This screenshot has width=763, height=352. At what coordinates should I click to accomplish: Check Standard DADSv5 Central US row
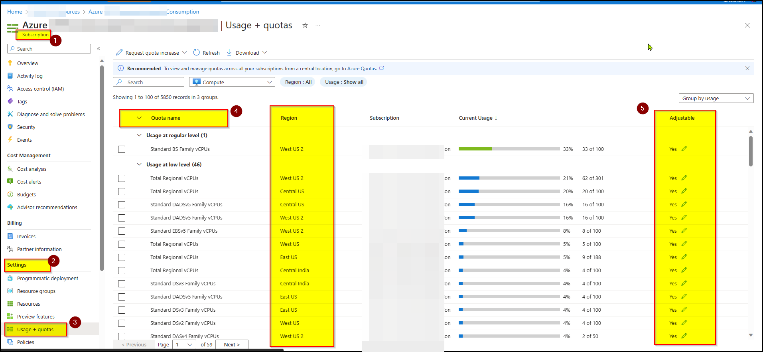[x=122, y=205]
